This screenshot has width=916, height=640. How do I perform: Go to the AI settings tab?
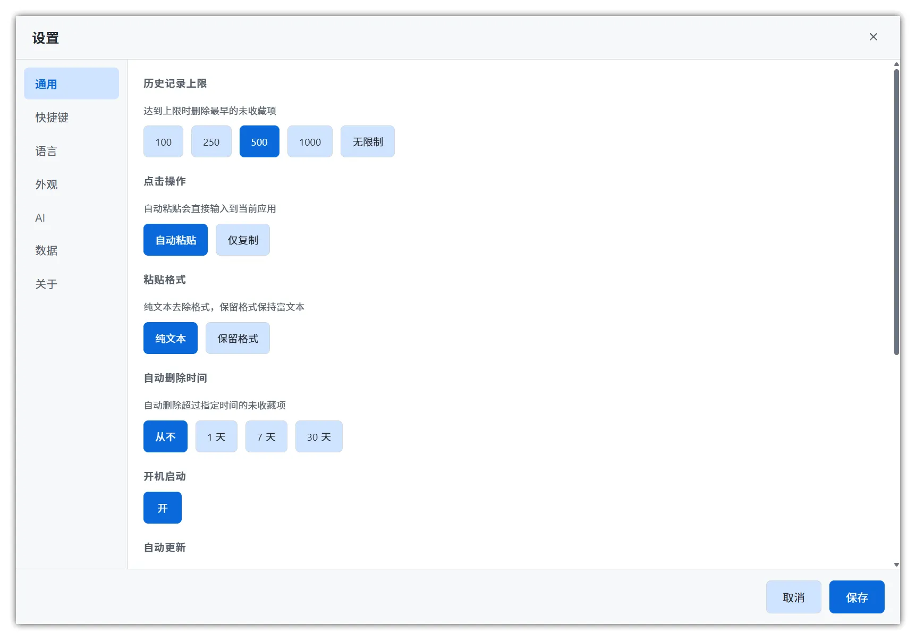pos(40,218)
